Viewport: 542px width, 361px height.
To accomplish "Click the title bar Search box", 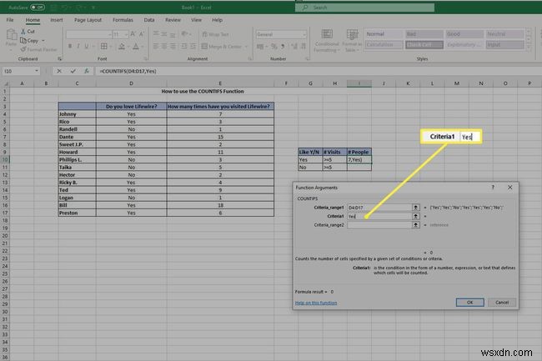I will coord(364,8).
